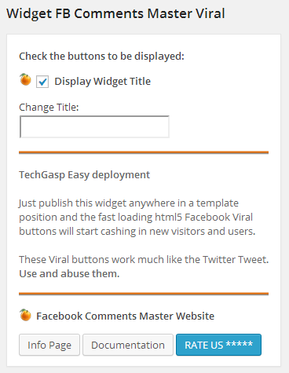Click the orange divider below the title field
The width and height of the screenshot is (289, 373).
(x=144, y=152)
